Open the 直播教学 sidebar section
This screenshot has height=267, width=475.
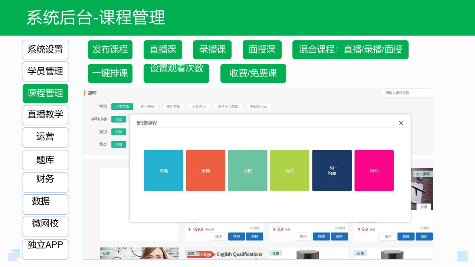tap(45, 115)
